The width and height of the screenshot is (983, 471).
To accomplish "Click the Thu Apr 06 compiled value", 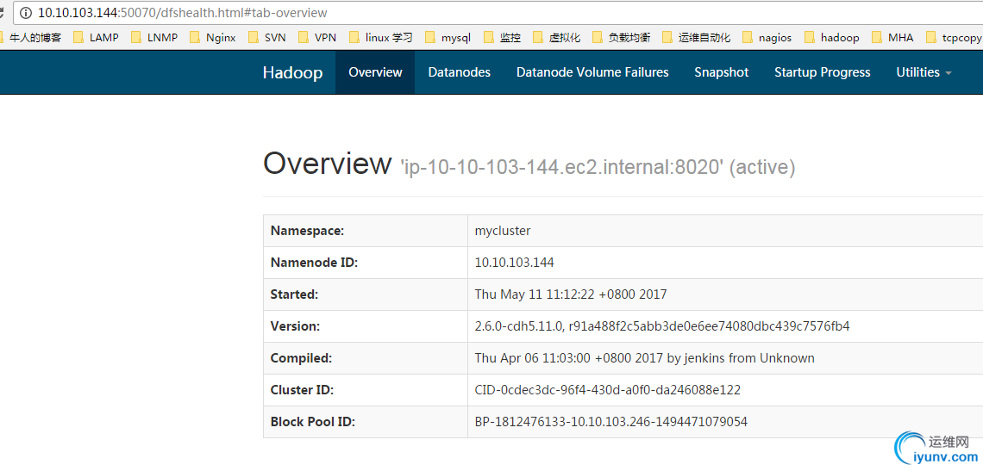I will [x=644, y=358].
